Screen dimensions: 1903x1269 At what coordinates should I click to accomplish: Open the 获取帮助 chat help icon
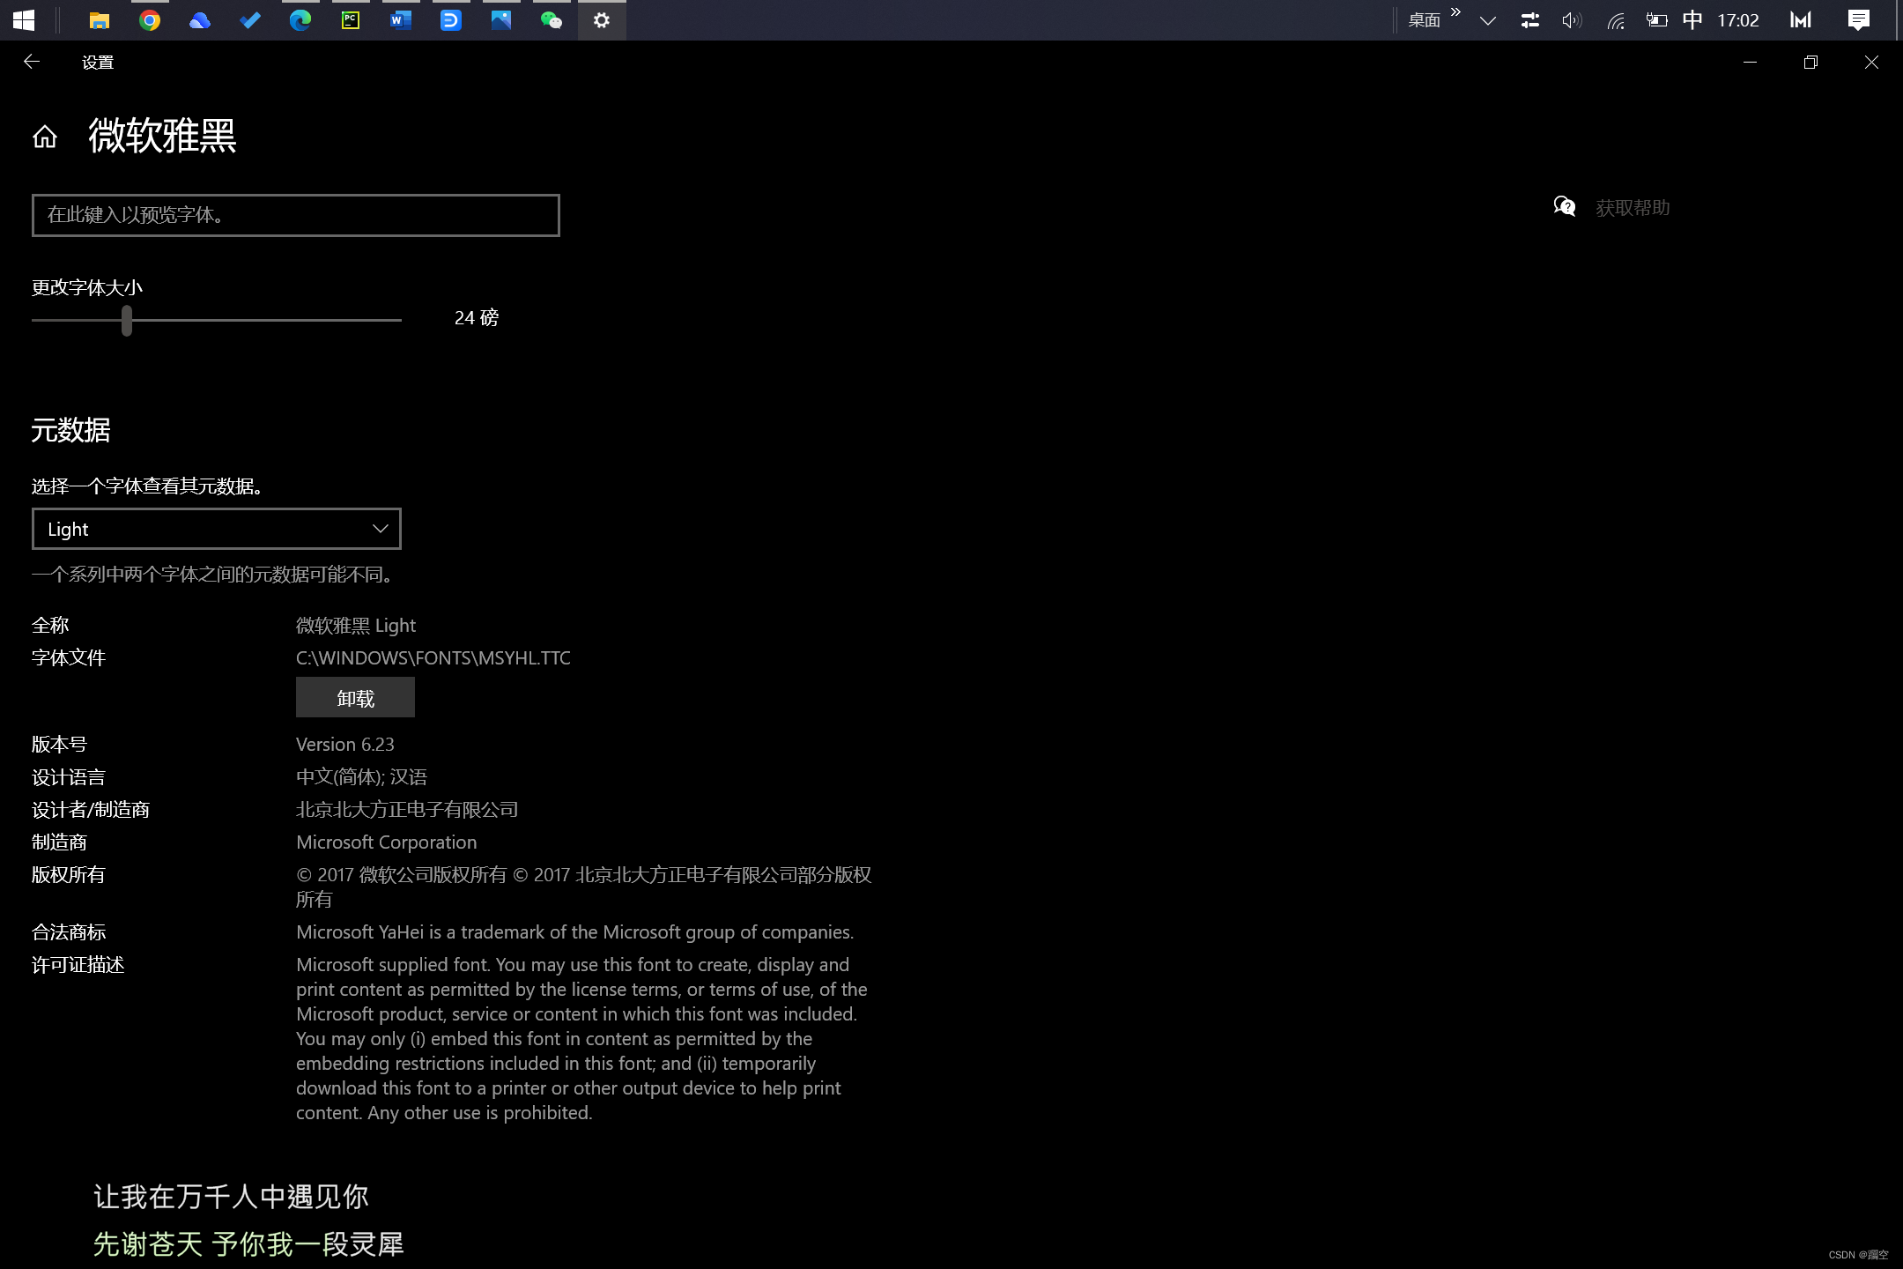tap(1564, 207)
